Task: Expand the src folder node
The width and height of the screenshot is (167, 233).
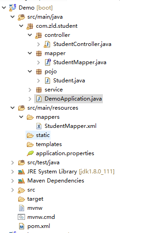Action: (13, 190)
